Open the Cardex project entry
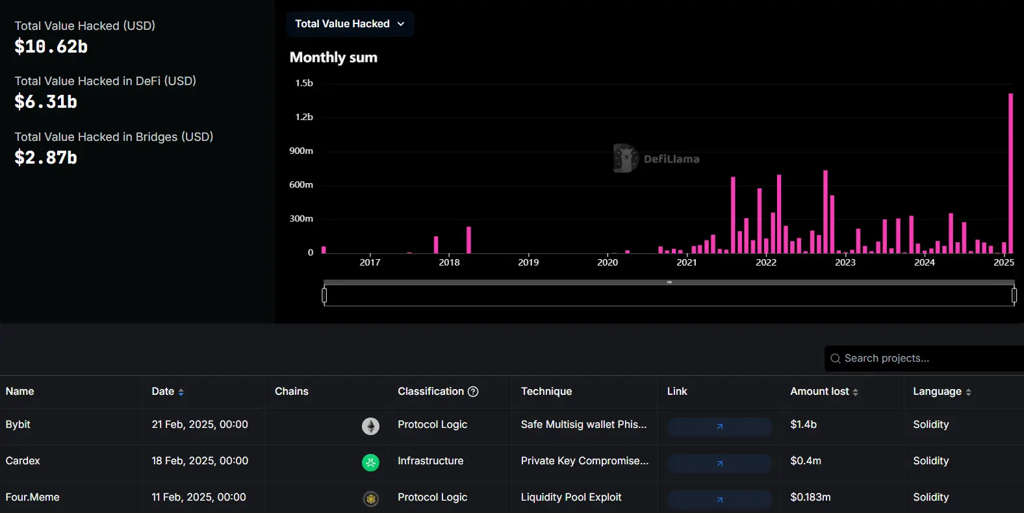 coord(23,461)
